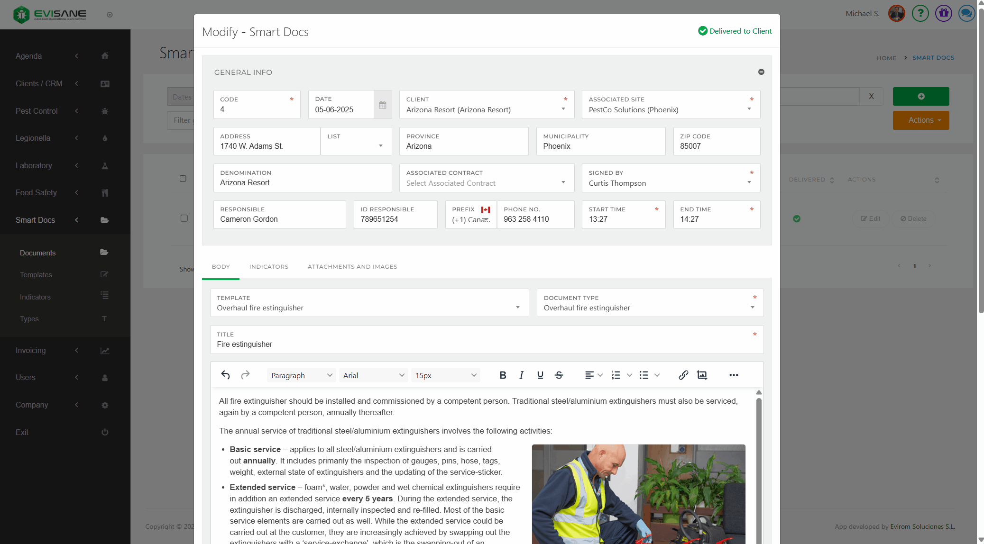984x544 pixels.
Task: Open the Client dropdown Arizona Resort
Action: (x=487, y=105)
